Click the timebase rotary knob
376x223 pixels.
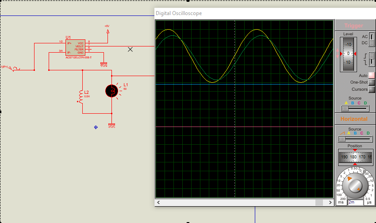tap(355, 187)
